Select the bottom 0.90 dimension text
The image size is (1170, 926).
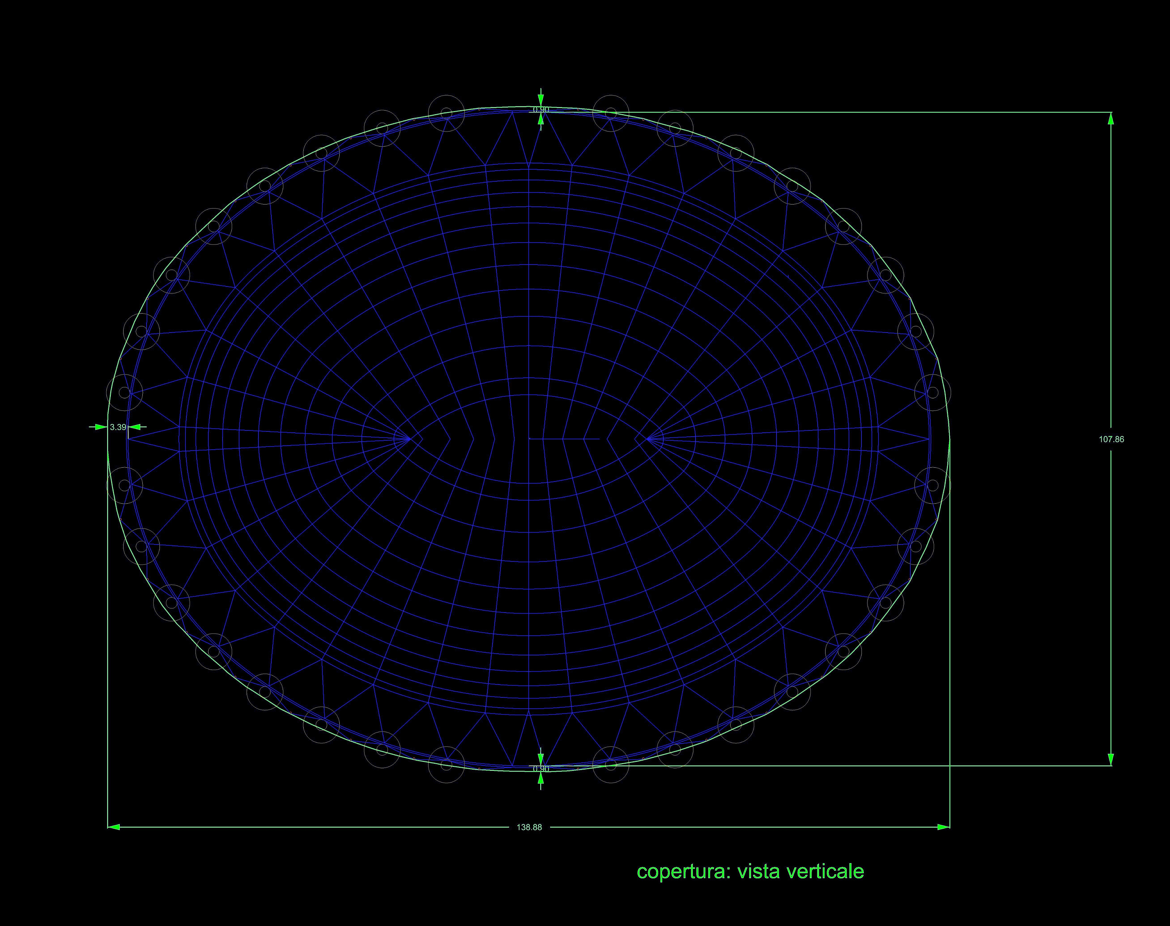541,769
